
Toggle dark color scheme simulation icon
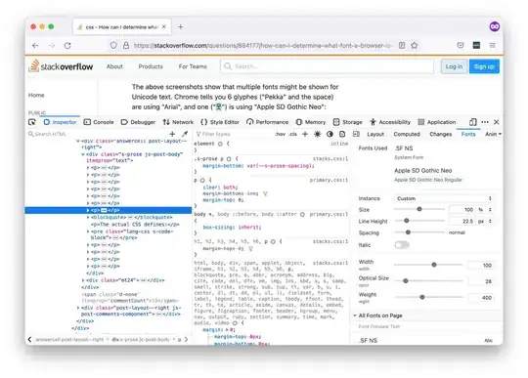330,134
